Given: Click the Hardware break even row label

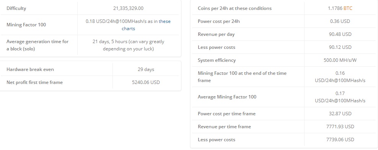Looking at the screenshot, I should (x=30, y=69).
